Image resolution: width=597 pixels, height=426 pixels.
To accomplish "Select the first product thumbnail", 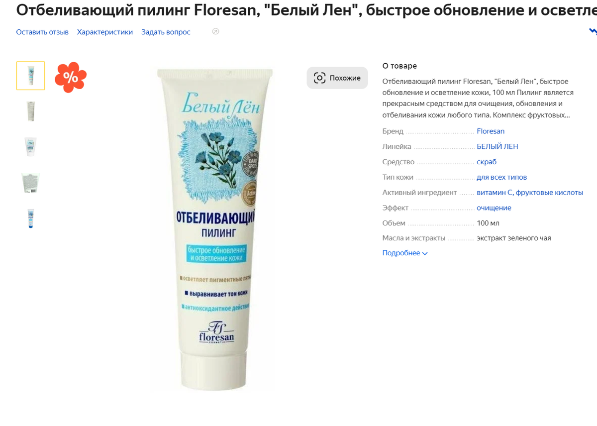I will pyautogui.click(x=31, y=76).
